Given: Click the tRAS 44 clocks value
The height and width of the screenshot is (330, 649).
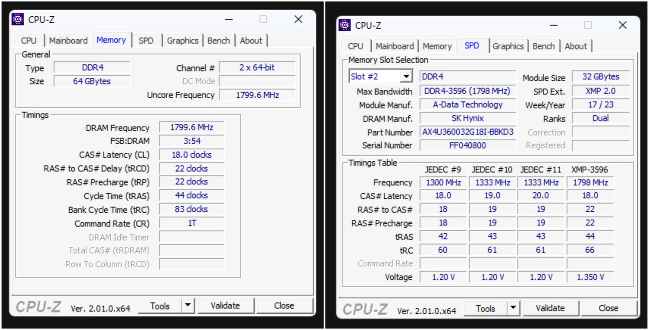Looking at the screenshot, I should pos(191,196).
